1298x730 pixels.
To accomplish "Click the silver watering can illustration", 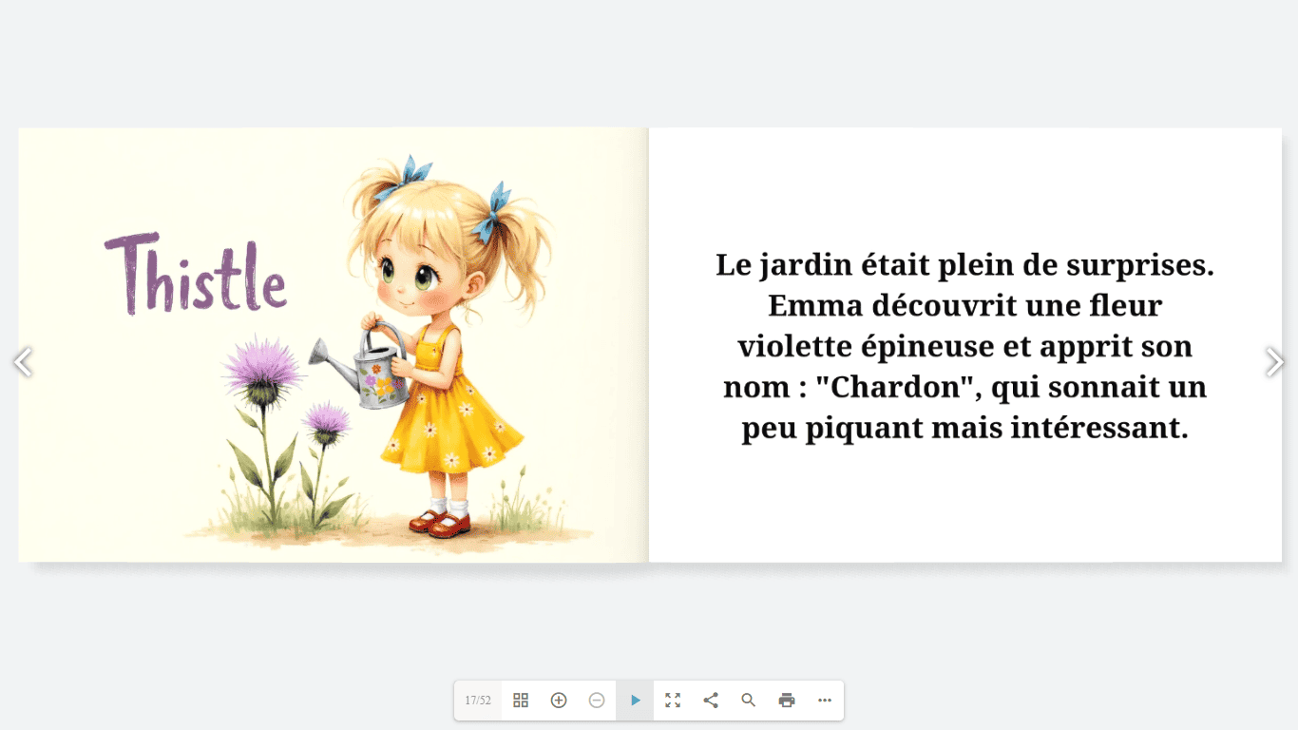I will point(373,372).
